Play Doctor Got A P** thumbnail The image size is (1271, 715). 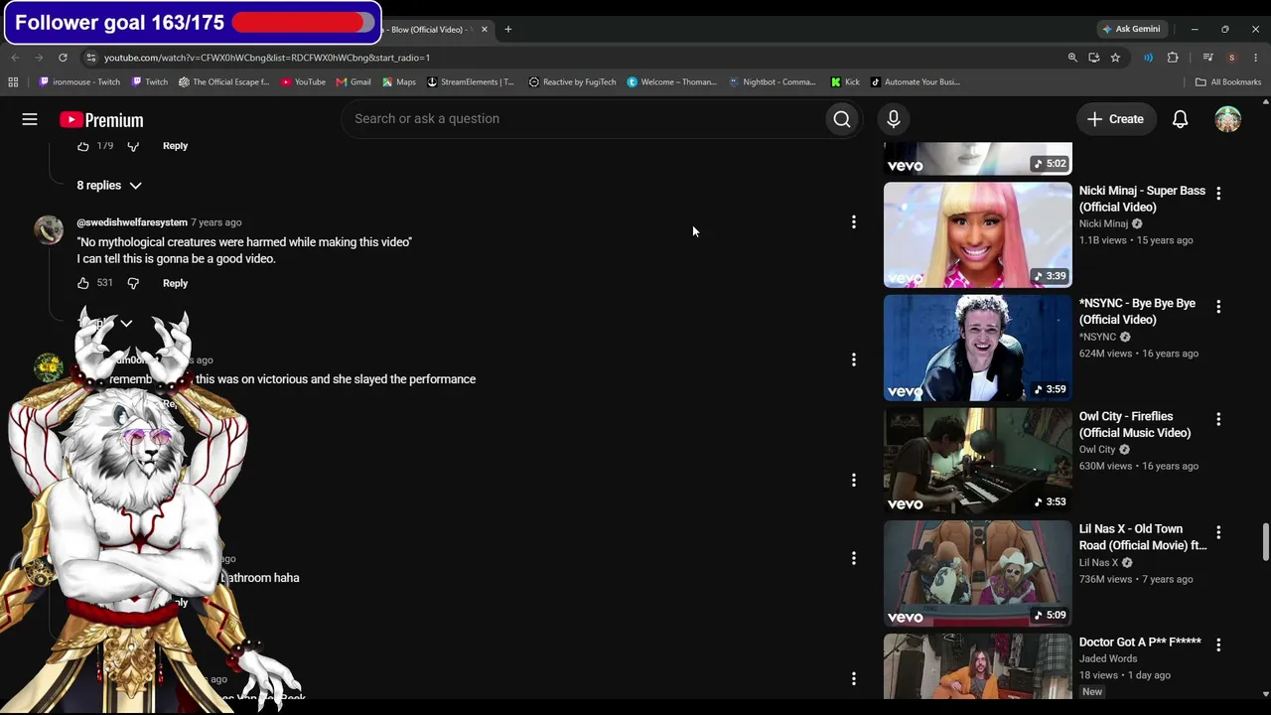(978, 666)
